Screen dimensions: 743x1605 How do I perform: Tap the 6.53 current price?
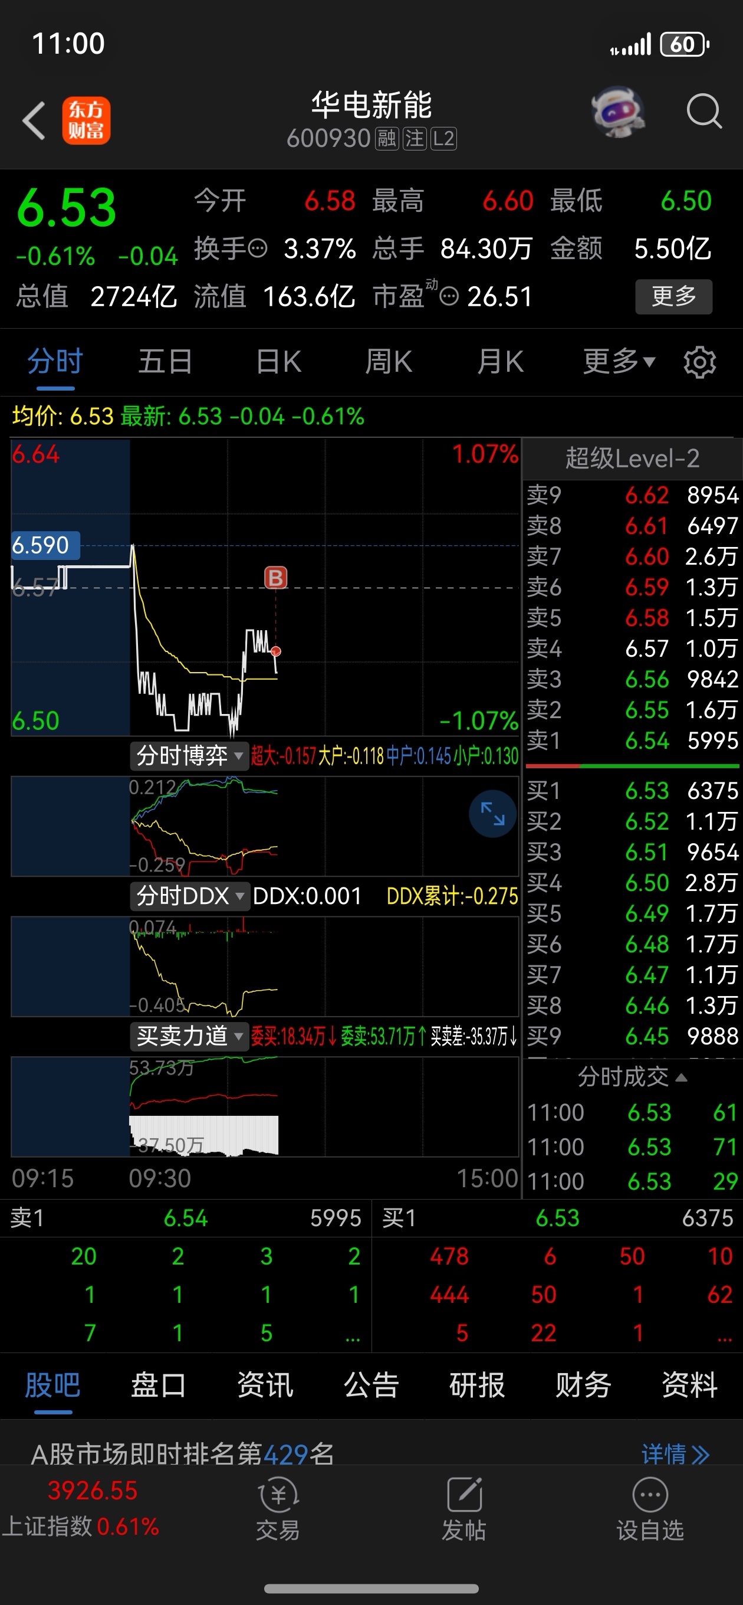66,208
